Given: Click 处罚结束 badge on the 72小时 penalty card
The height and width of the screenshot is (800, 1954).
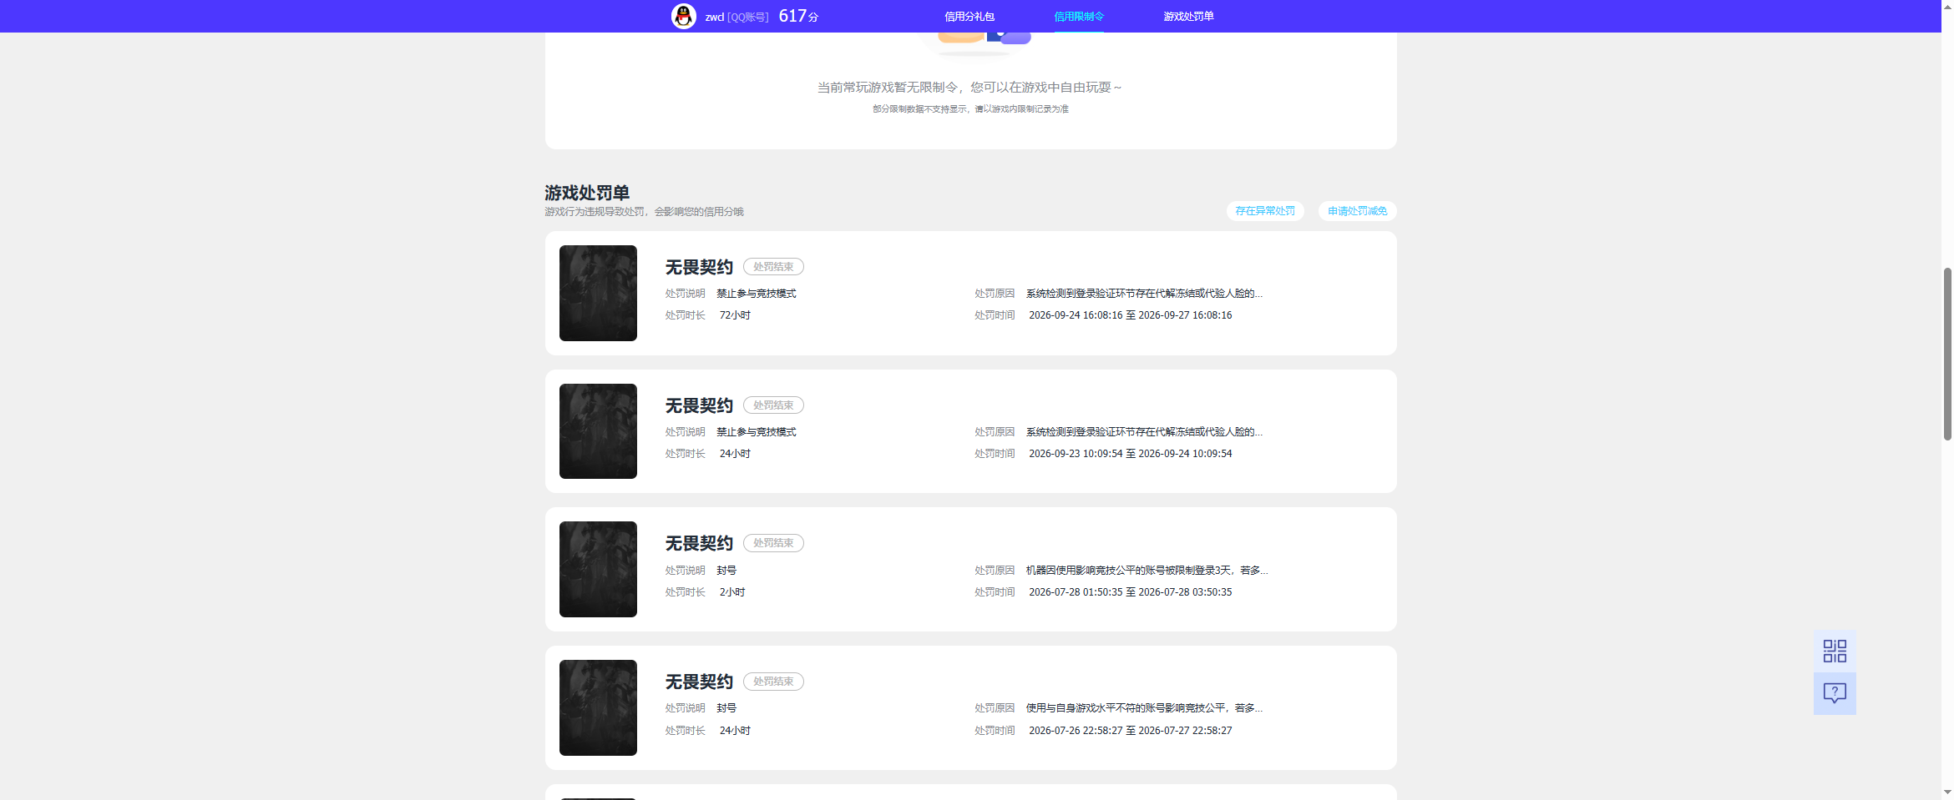Looking at the screenshot, I should pyautogui.click(x=773, y=267).
